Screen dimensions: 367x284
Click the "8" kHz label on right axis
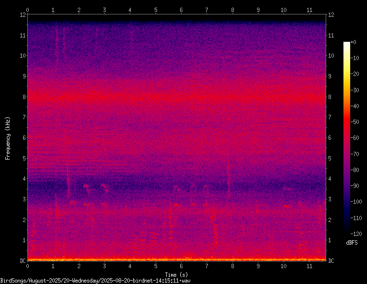click(330, 97)
